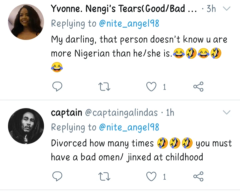Image resolution: width=240 pixels, height=193 pixels.
Task: Retweet captain's tweet
Action: pyautogui.click(x=105, y=177)
